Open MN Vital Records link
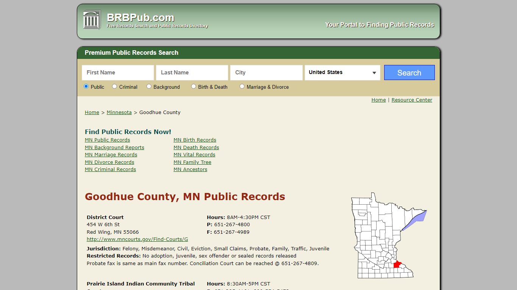The height and width of the screenshot is (290, 517). [195, 155]
